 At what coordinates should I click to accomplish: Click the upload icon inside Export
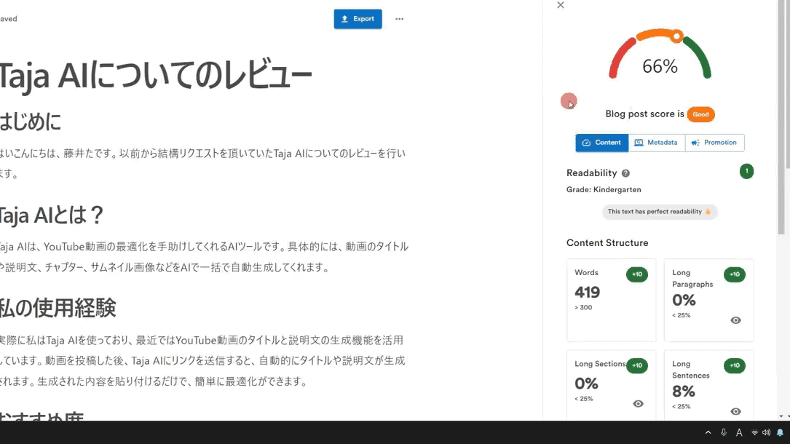tap(344, 19)
